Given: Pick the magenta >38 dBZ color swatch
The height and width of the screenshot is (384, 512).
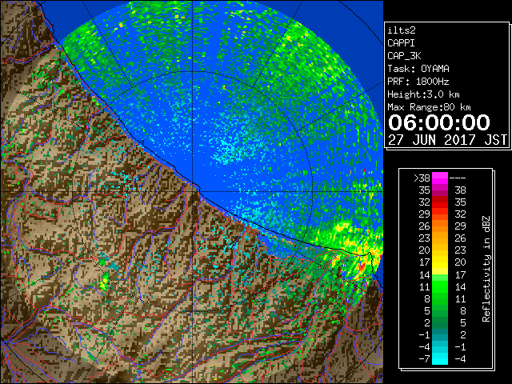Looking at the screenshot, I should click(440, 178).
